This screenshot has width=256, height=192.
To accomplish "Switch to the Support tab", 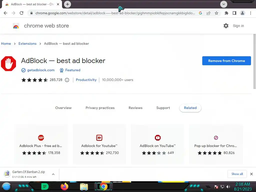I will pyautogui.click(x=163, y=108).
